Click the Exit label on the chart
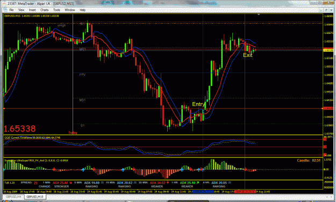Viewport: 336px width, 202px height. point(248,55)
